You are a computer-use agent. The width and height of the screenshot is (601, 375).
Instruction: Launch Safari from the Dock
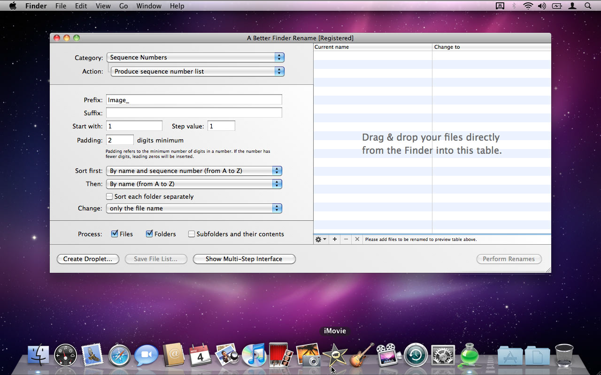click(x=119, y=356)
